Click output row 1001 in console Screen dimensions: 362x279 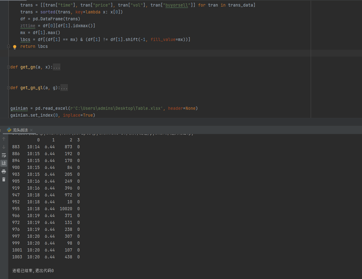[46, 250]
